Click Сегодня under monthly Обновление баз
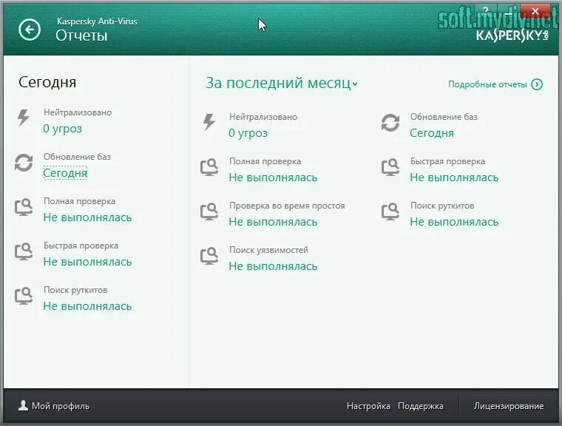This screenshot has width=562, height=426. pos(432,133)
